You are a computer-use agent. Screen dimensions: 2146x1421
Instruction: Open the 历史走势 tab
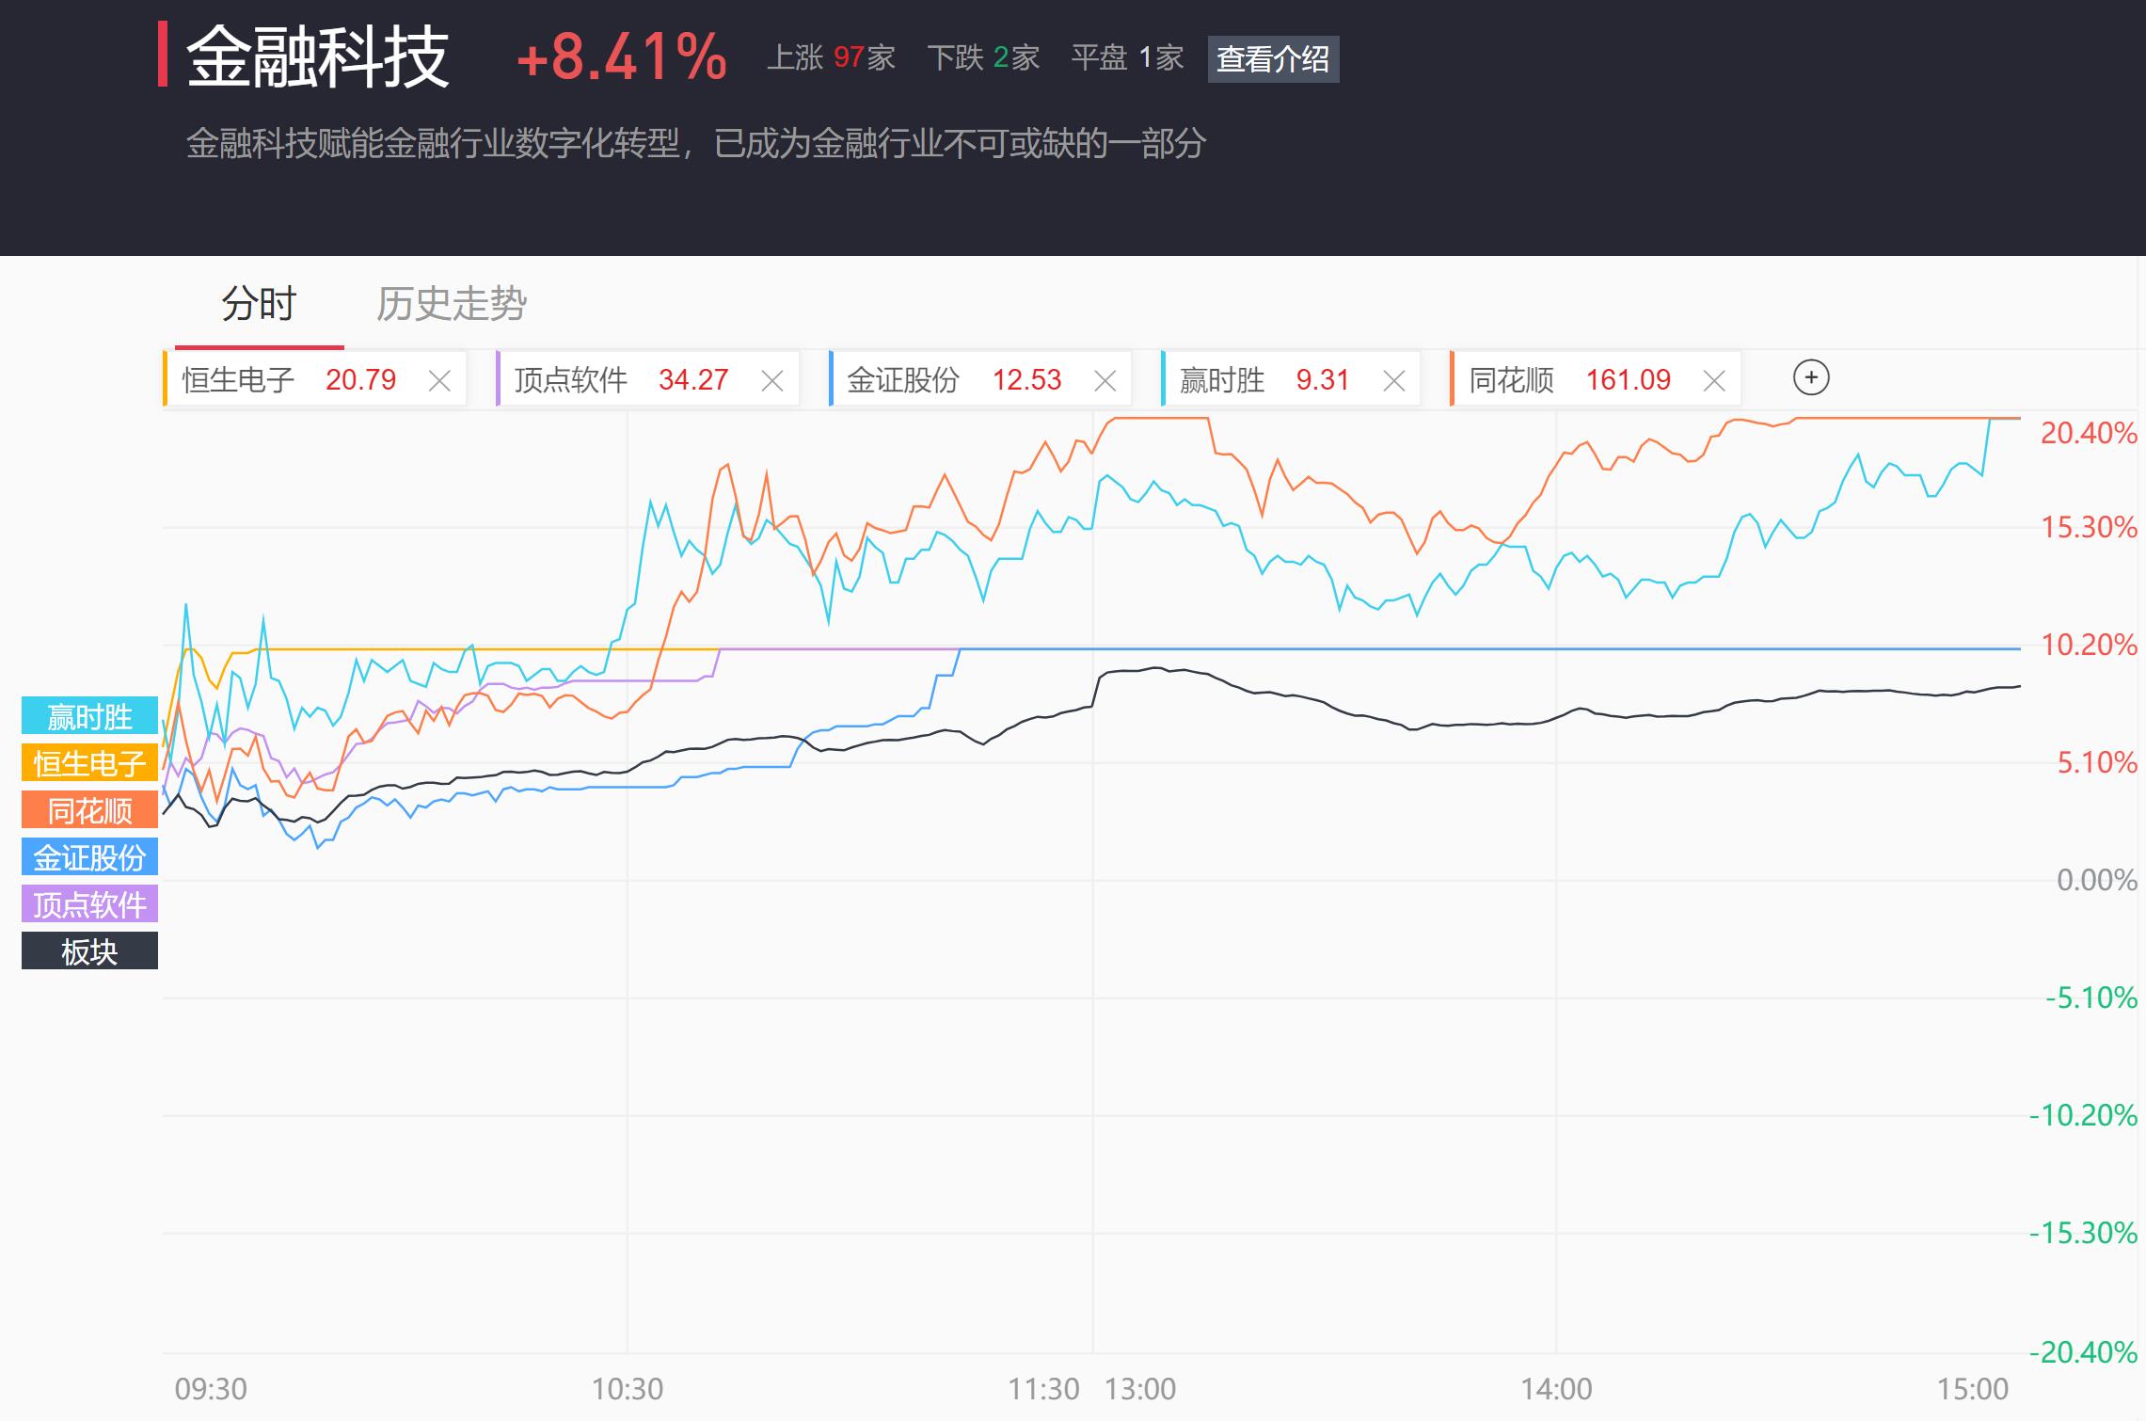pos(452,304)
